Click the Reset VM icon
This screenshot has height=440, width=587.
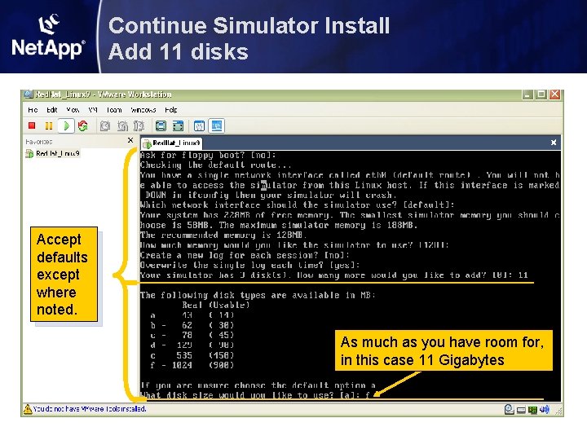tap(82, 126)
